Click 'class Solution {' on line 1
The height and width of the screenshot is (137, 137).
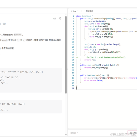[x=84, y=16]
